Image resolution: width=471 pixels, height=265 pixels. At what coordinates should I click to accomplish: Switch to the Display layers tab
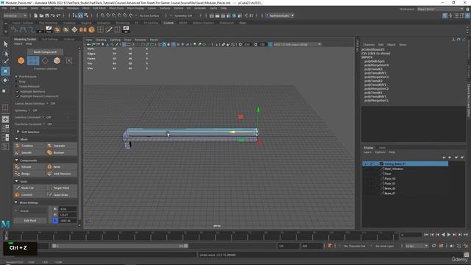(x=369, y=148)
